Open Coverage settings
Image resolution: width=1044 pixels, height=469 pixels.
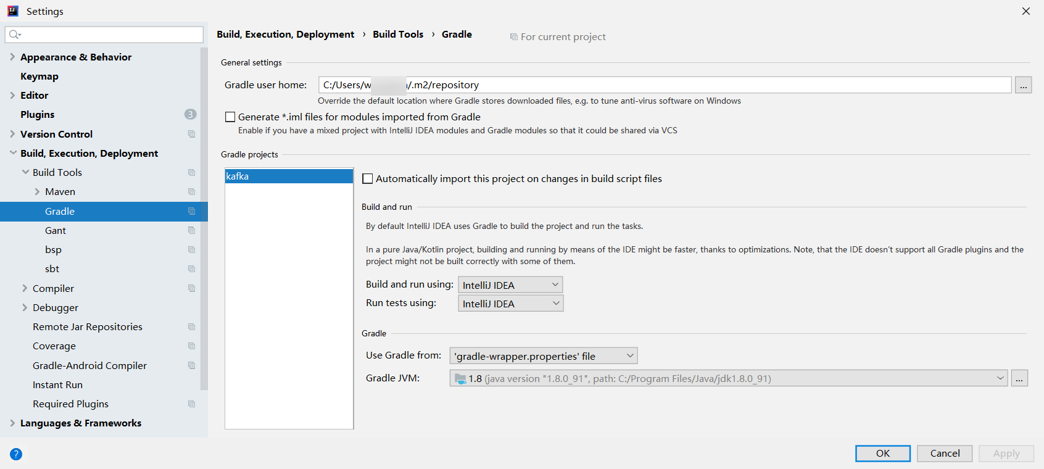(54, 346)
